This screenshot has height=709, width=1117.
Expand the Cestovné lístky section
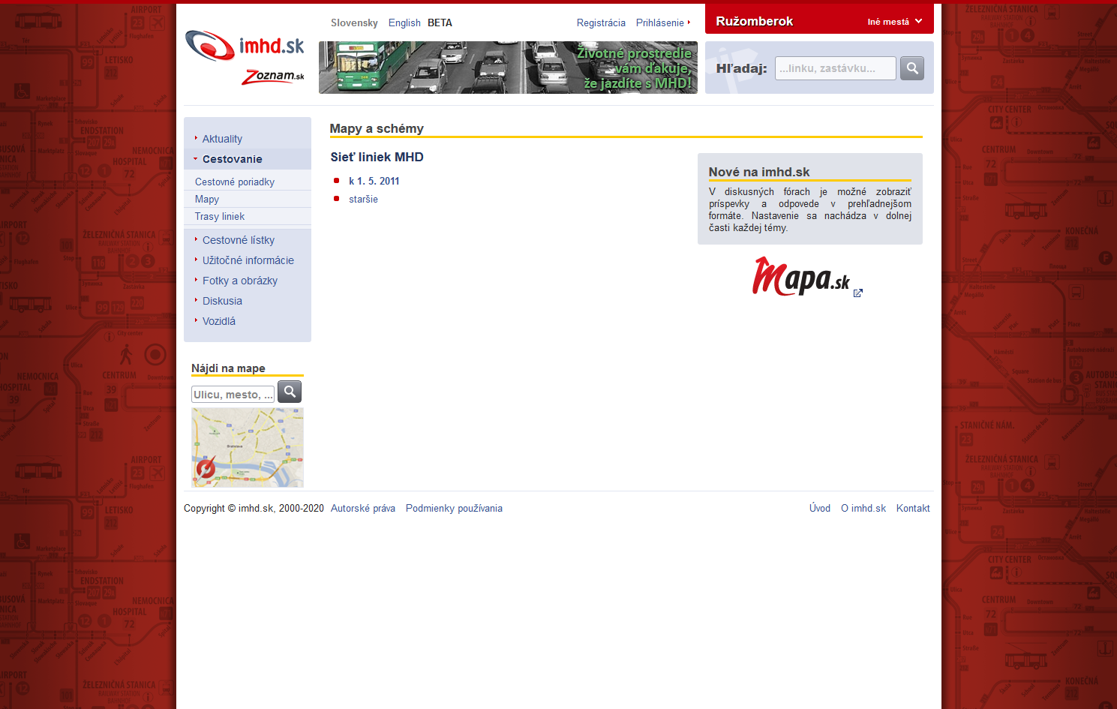239,240
